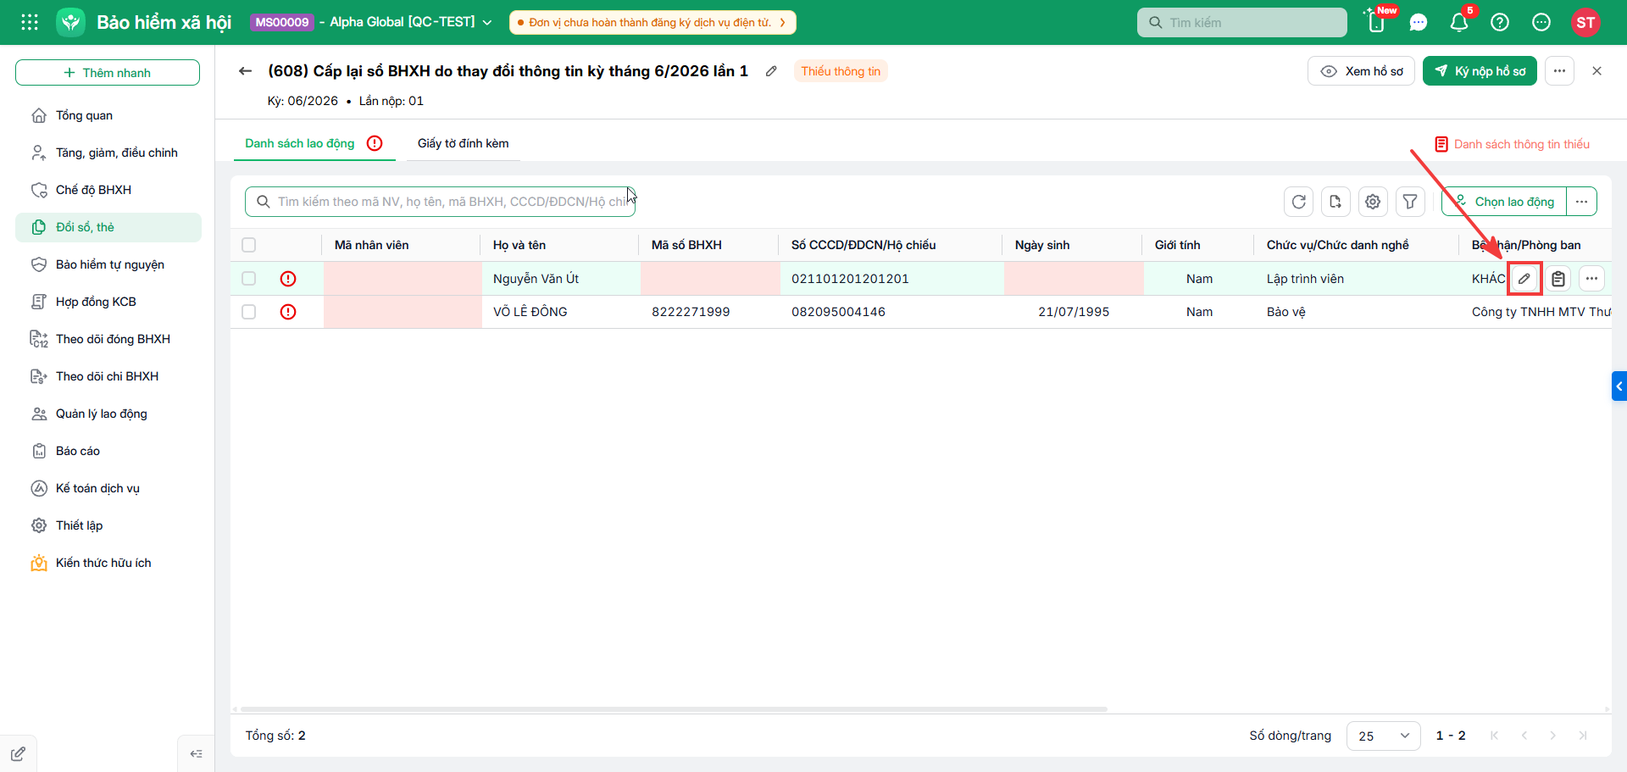The width and height of the screenshot is (1627, 772).
Task: Click Ký nộp hồ sơ button
Action: pos(1480,71)
